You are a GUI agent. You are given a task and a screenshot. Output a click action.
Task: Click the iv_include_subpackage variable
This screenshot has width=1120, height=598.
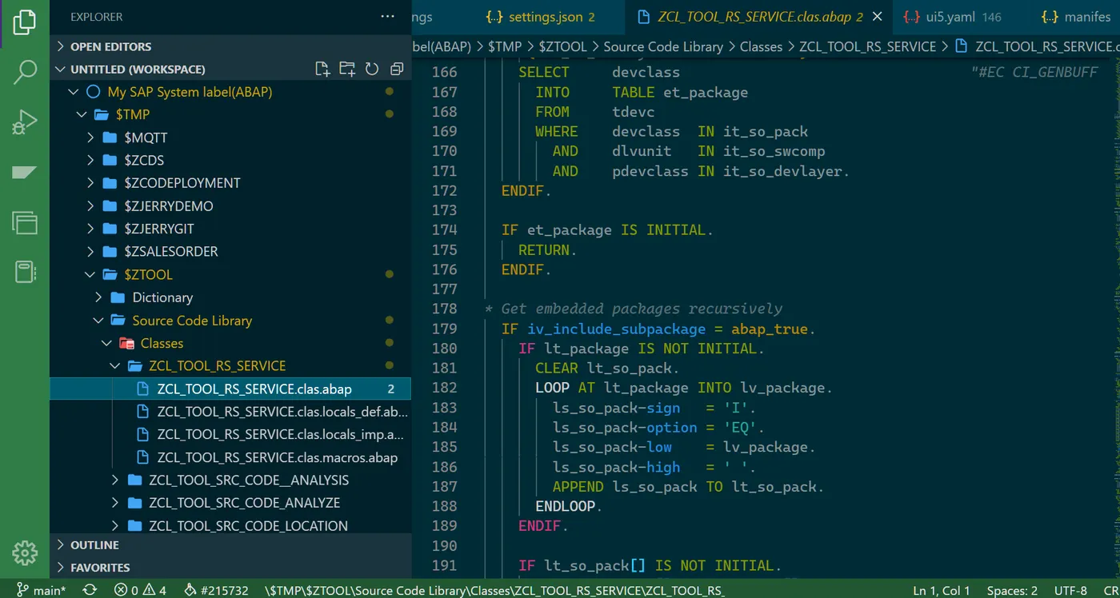[616, 329]
